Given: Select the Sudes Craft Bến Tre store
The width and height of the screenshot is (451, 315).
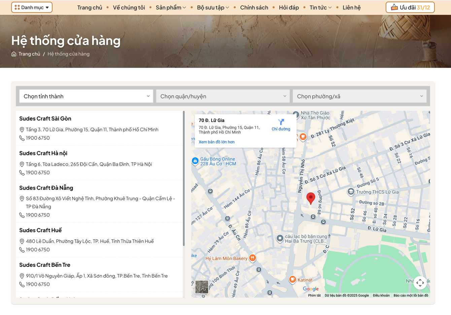Looking at the screenshot, I should 45,265.
